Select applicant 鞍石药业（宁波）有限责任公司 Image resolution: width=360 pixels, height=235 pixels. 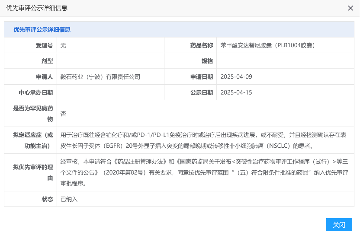point(100,77)
